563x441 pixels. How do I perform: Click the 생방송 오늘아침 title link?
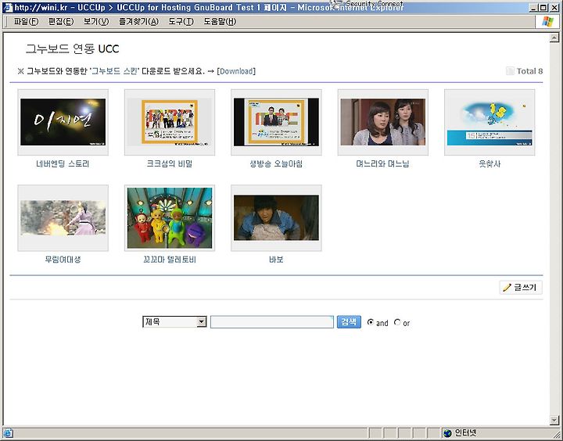[x=276, y=163]
